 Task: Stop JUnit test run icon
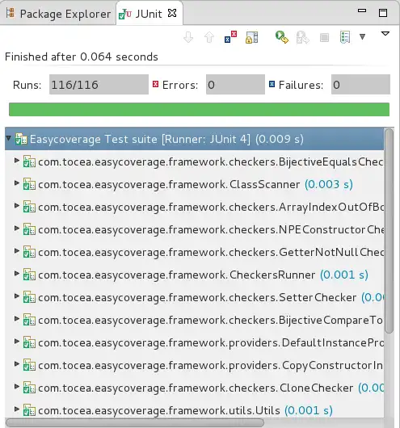tap(324, 37)
